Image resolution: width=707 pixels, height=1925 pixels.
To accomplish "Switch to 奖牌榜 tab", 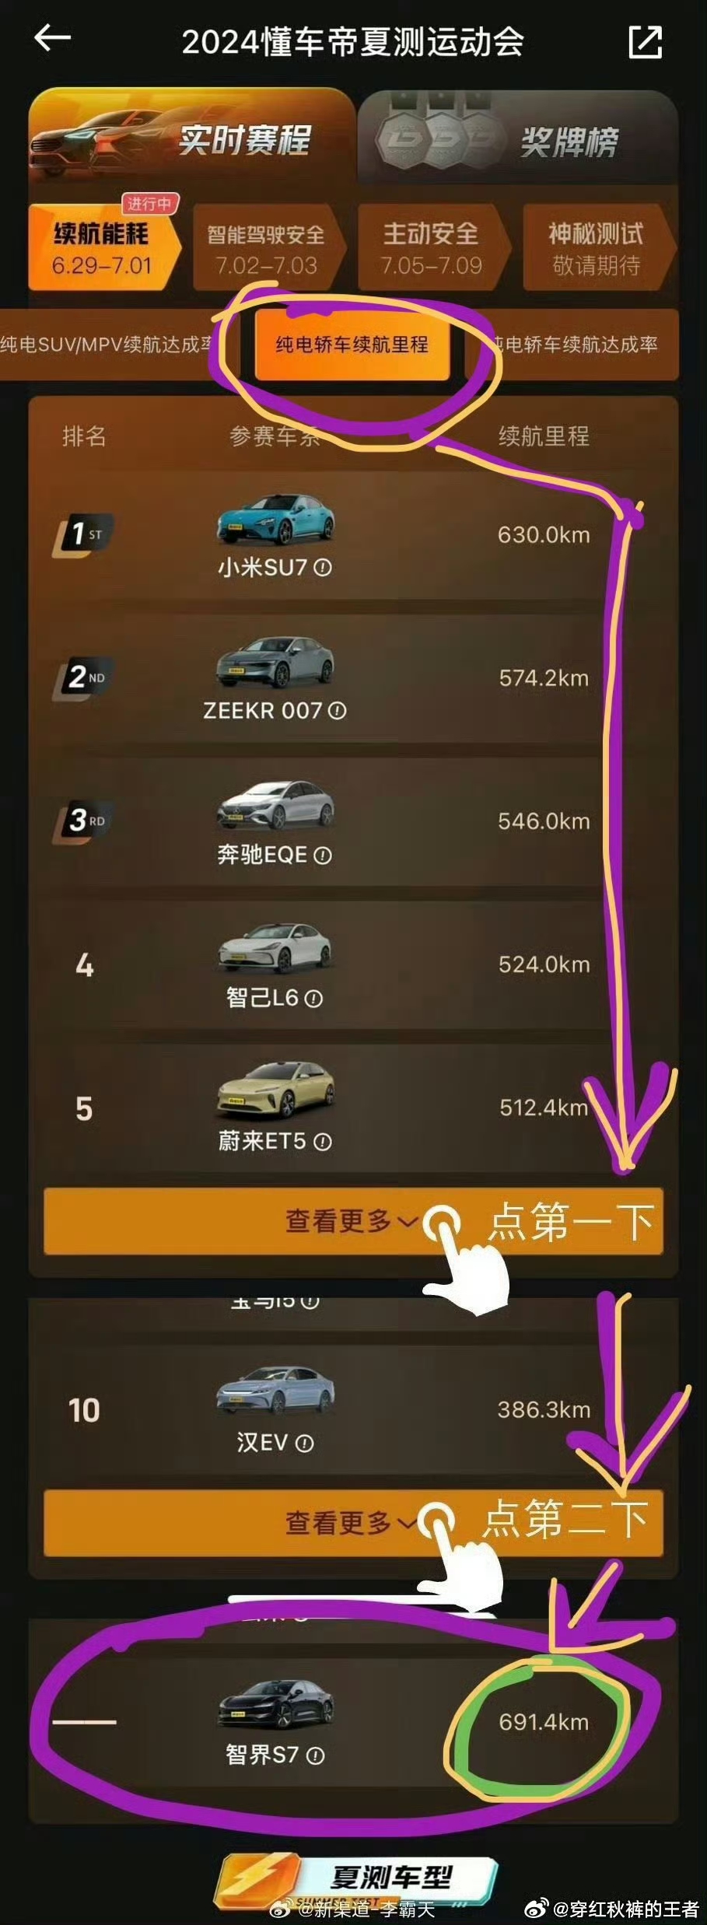I will (x=518, y=140).
